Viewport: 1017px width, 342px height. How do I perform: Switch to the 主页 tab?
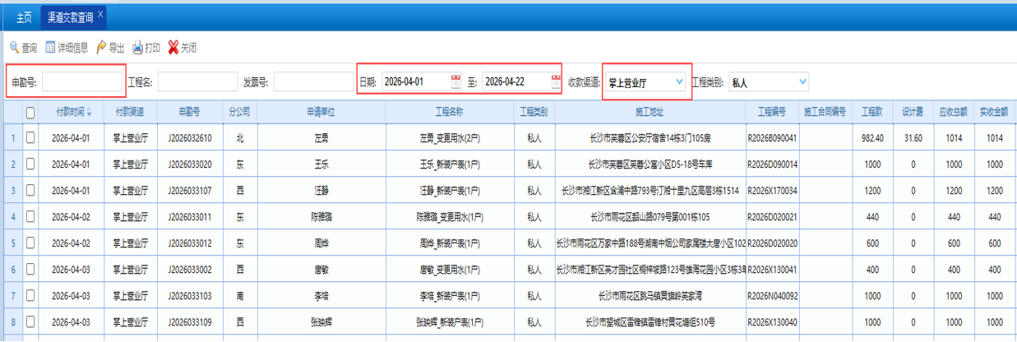tap(24, 16)
